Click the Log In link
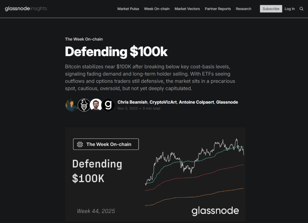 (290, 9)
